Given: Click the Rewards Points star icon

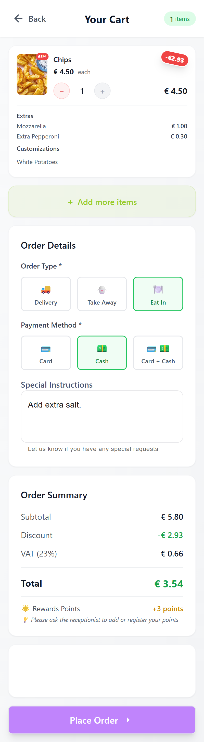Looking at the screenshot, I should point(25,608).
